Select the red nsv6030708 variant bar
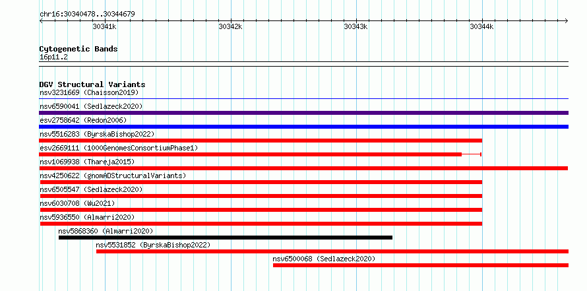The image size is (587, 291). tap(261, 210)
